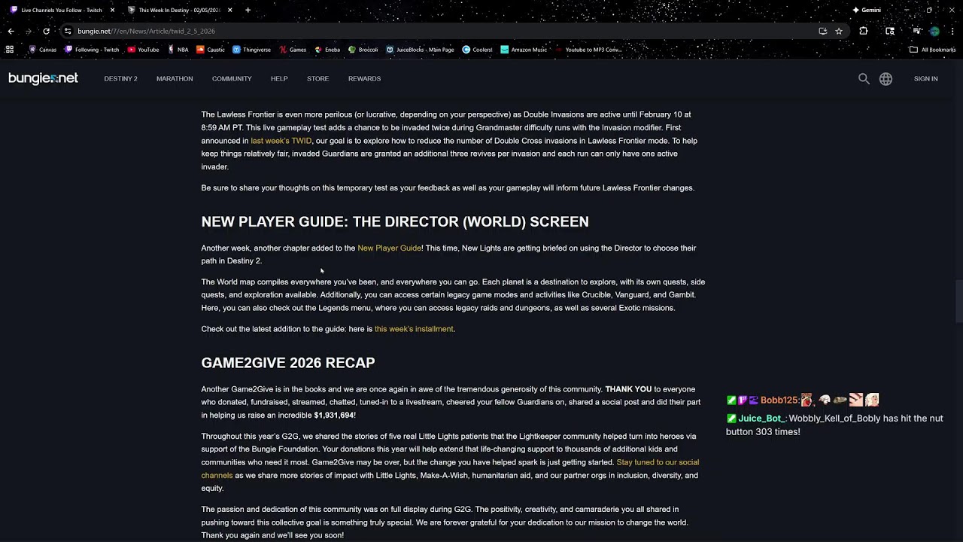Viewport: 963px width, 542px height.
Task: Open the Store nav item
Action: [x=317, y=78]
